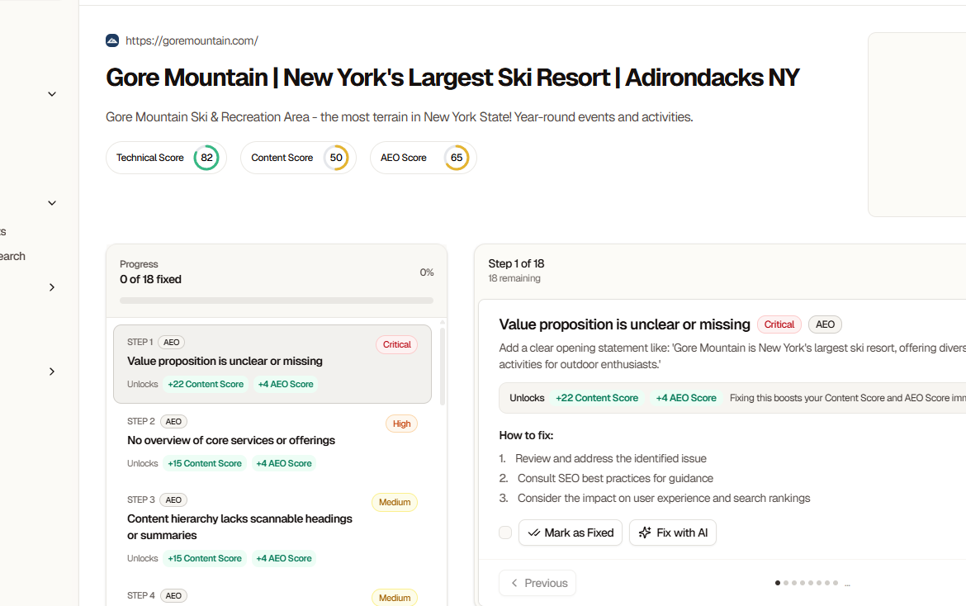
Task: Click +15 Content Score chip under Step 3
Action: pos(205,559)
